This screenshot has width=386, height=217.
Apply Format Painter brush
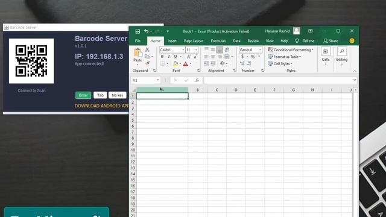pos(147,63)
